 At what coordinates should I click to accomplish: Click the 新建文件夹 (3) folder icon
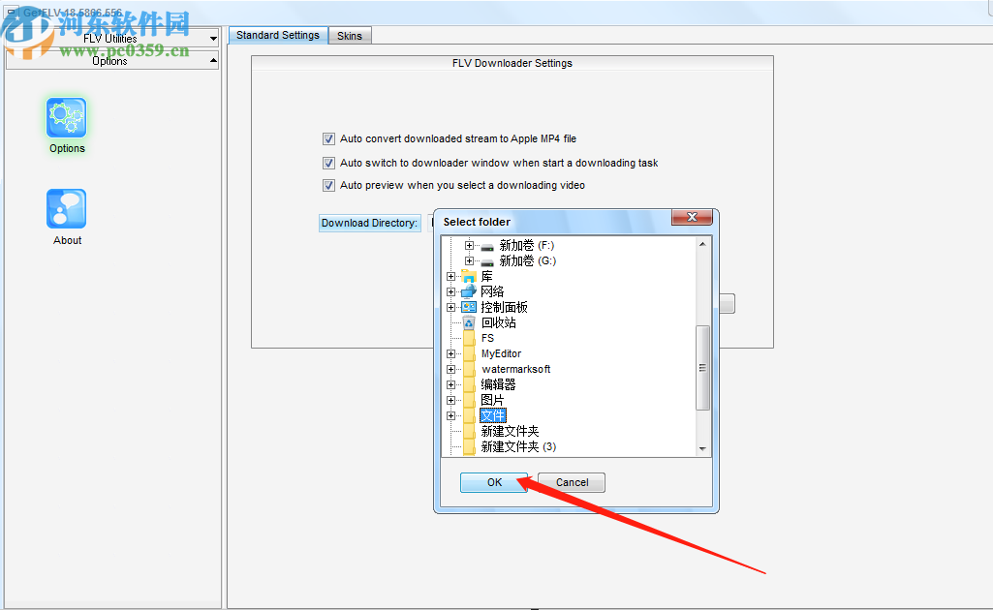click(x=469, y=446)
